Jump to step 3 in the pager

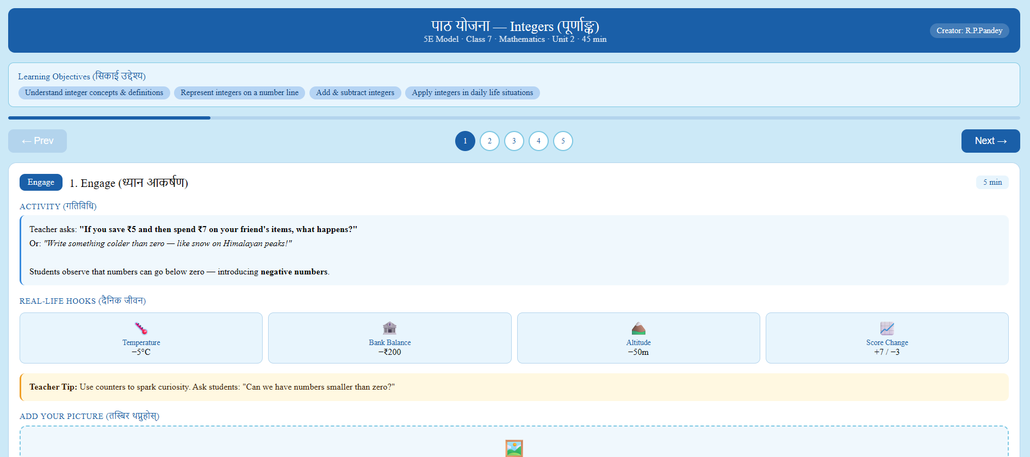514,141
